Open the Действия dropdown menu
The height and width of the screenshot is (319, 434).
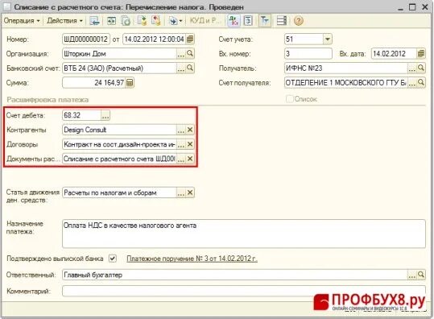tap(64, 21)
